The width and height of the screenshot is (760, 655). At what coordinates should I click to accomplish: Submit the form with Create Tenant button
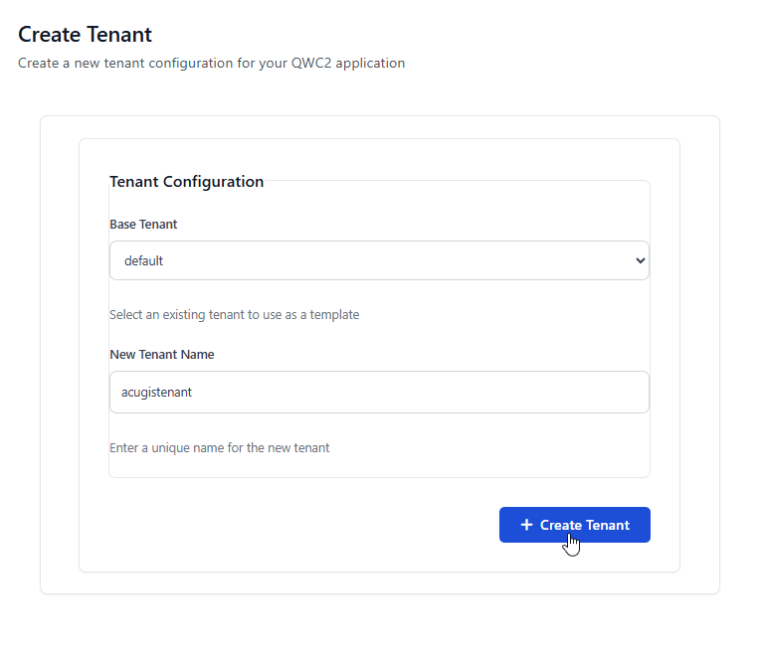[x=574, y=525]
